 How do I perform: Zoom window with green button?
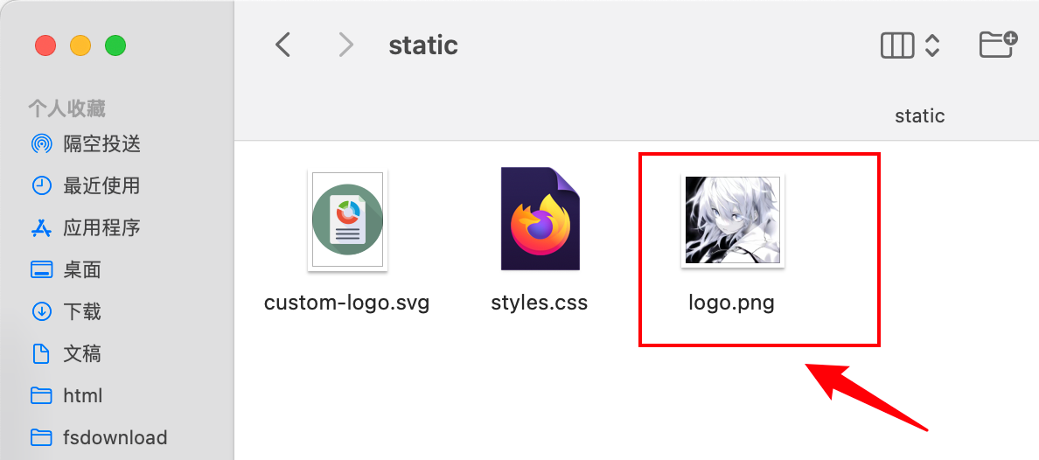tap(115, 45)
